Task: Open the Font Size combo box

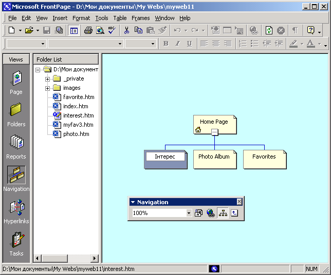Action: click(153, 44)
